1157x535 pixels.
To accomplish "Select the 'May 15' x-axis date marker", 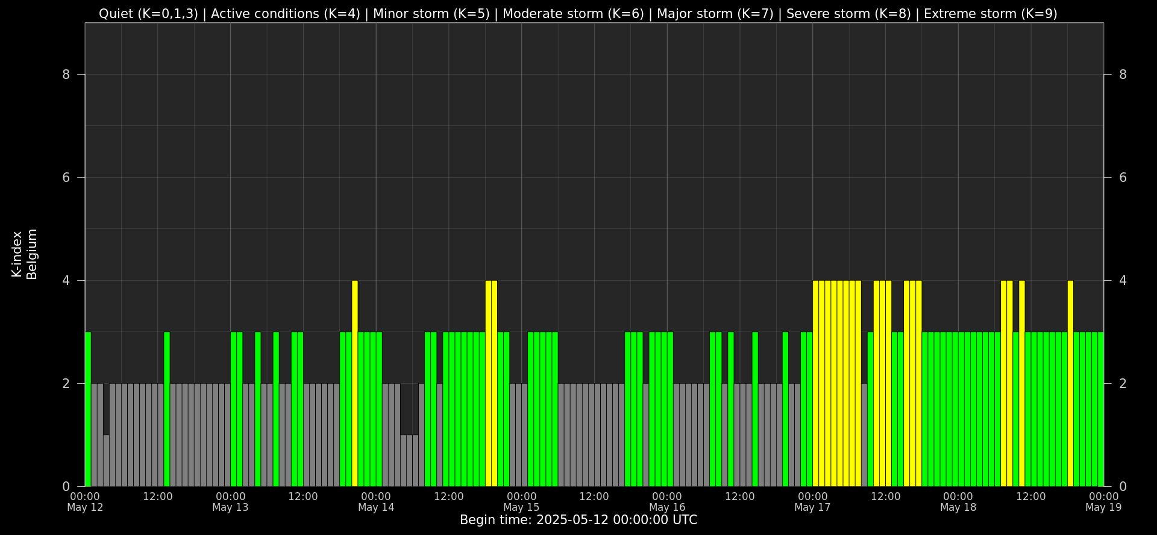I will point(521,507).
